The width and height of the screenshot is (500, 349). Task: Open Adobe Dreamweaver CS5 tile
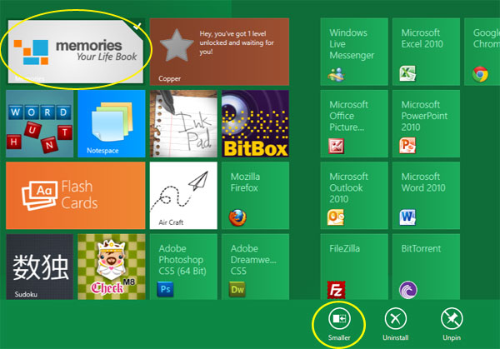point(255,267)
